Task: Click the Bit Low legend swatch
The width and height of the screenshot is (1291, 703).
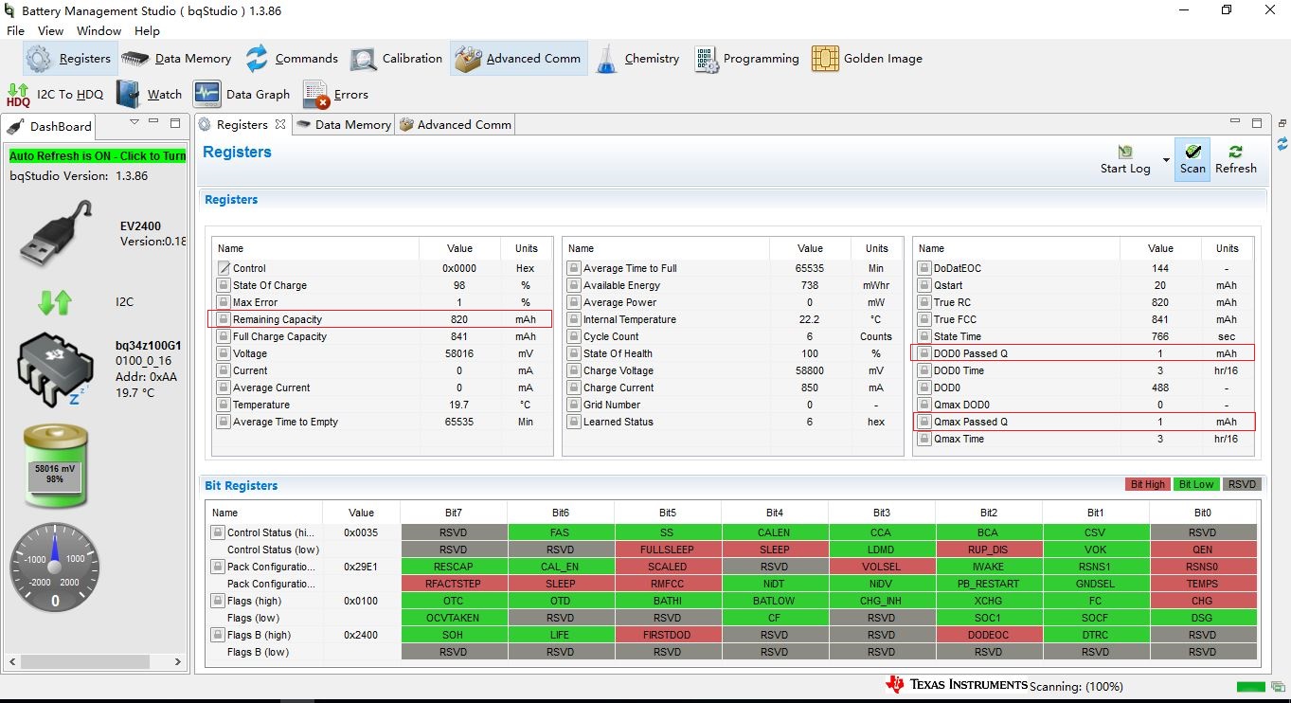Action: click(x=1195, y=484)
